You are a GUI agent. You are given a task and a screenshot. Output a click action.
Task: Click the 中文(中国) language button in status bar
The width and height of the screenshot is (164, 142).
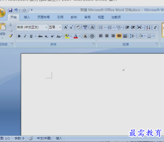pyautogui.click(x=44, y=138)
